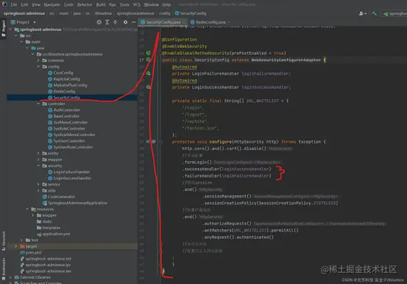The image size is (407, 284).
Task: Collapse the controller package node
Action: tap(38, 104)
